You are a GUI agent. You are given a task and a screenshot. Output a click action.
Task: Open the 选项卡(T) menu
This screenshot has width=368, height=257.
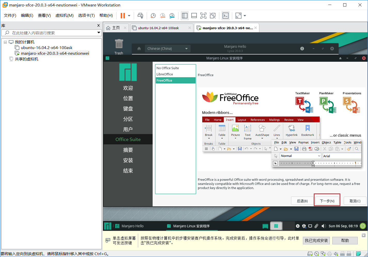87,15
